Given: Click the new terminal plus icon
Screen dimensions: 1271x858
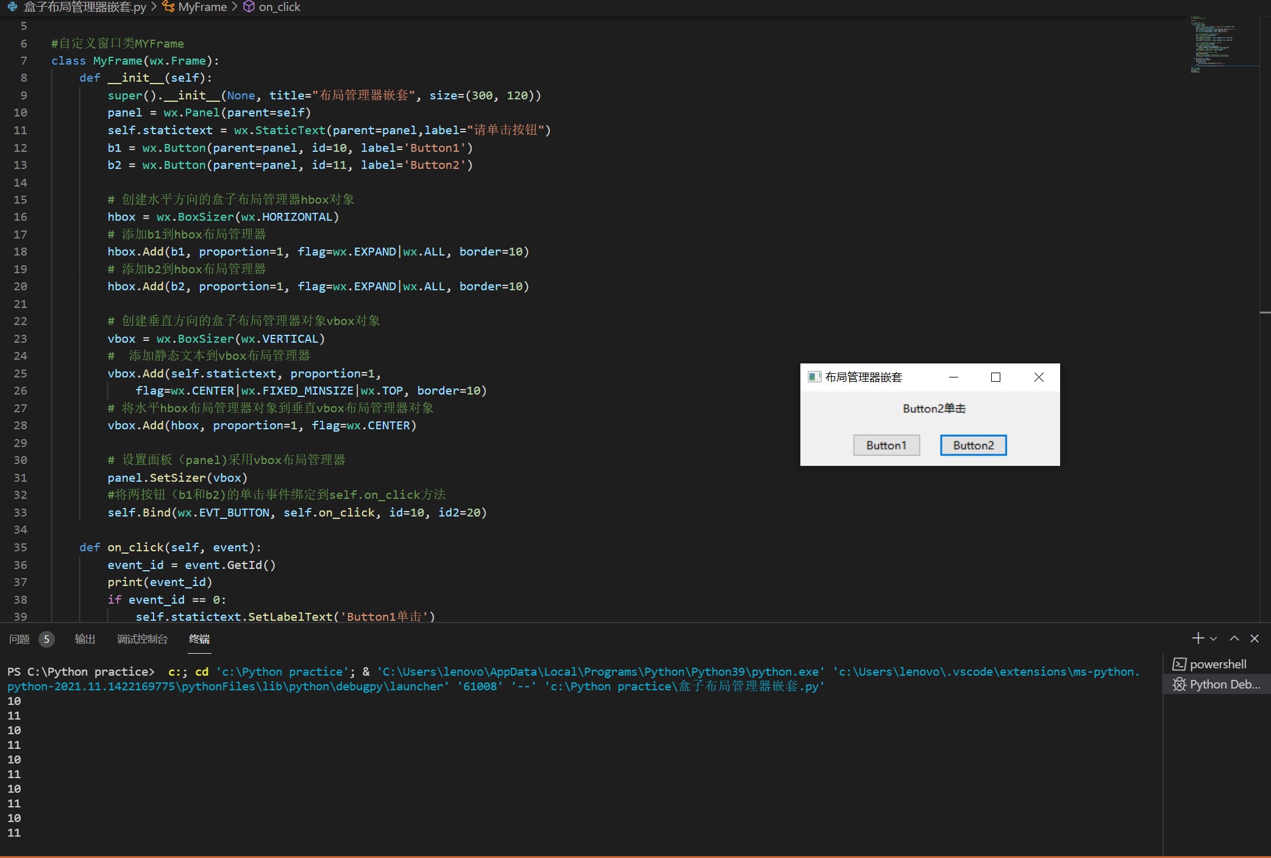Looking at the screenshot, I should click(1197, 638).
